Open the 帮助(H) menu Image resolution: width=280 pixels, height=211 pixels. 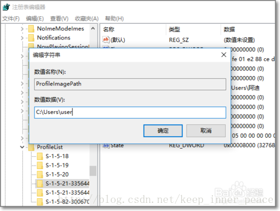[114, 19]
